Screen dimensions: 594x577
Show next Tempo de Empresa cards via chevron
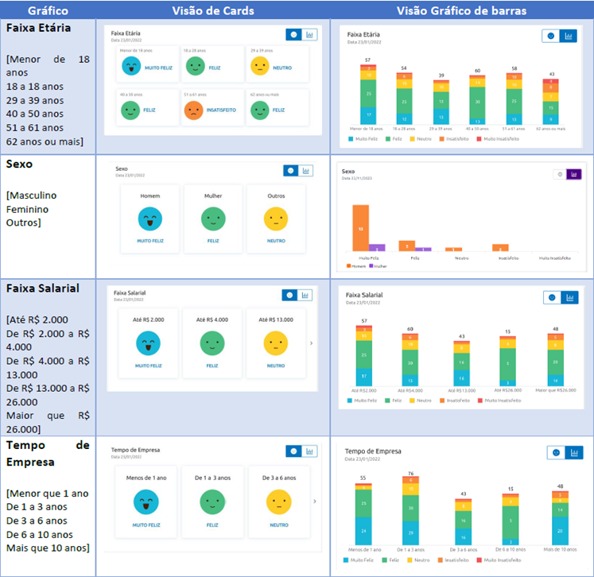(315, 501)
